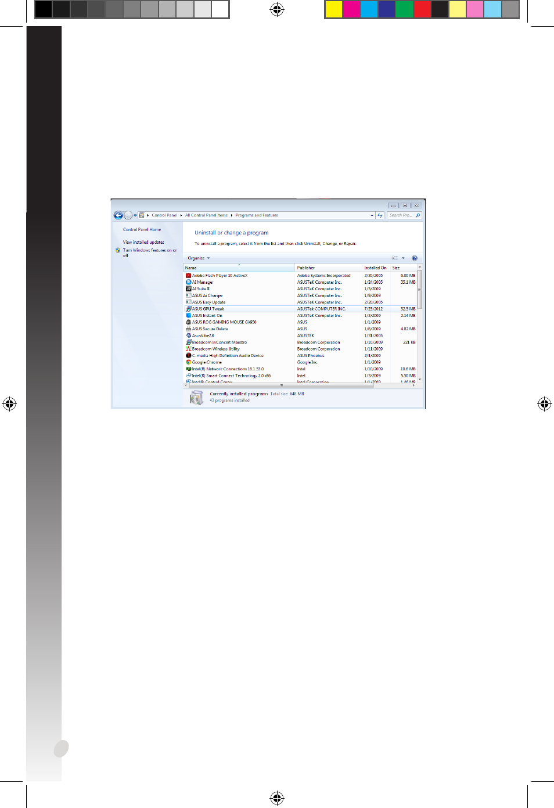This screenshot has height=808, width=554.
Task: Open the address bar history dropdown
Action: [x=372, y=215]
